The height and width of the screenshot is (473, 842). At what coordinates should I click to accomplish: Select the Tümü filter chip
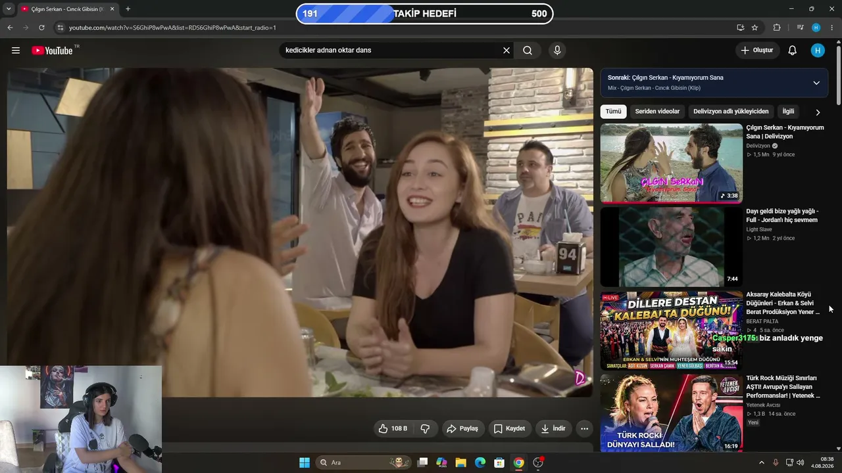[613, 112]
